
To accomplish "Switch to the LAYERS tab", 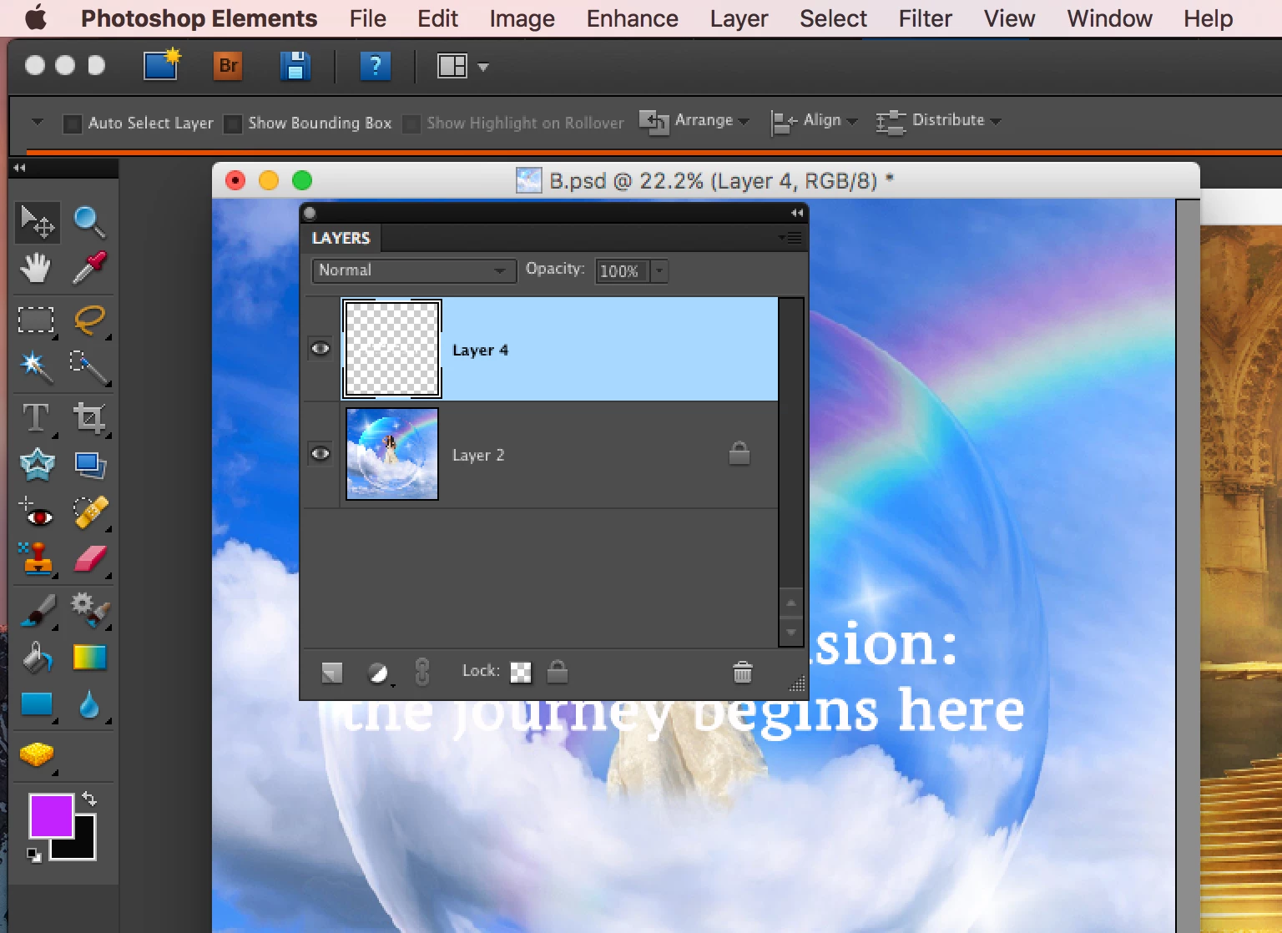I will click(x=341, y=238).
